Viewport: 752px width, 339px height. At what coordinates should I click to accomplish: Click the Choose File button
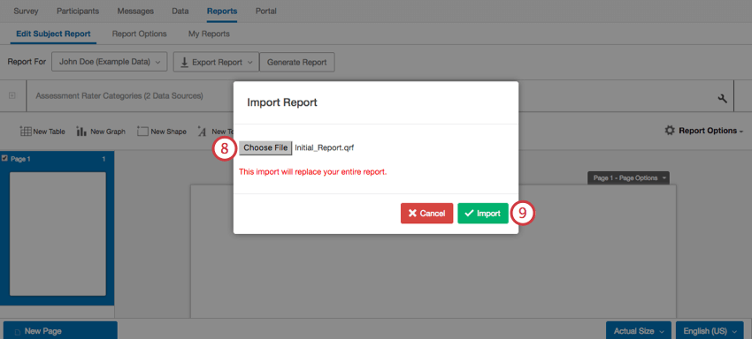click(x=265, y=148)
